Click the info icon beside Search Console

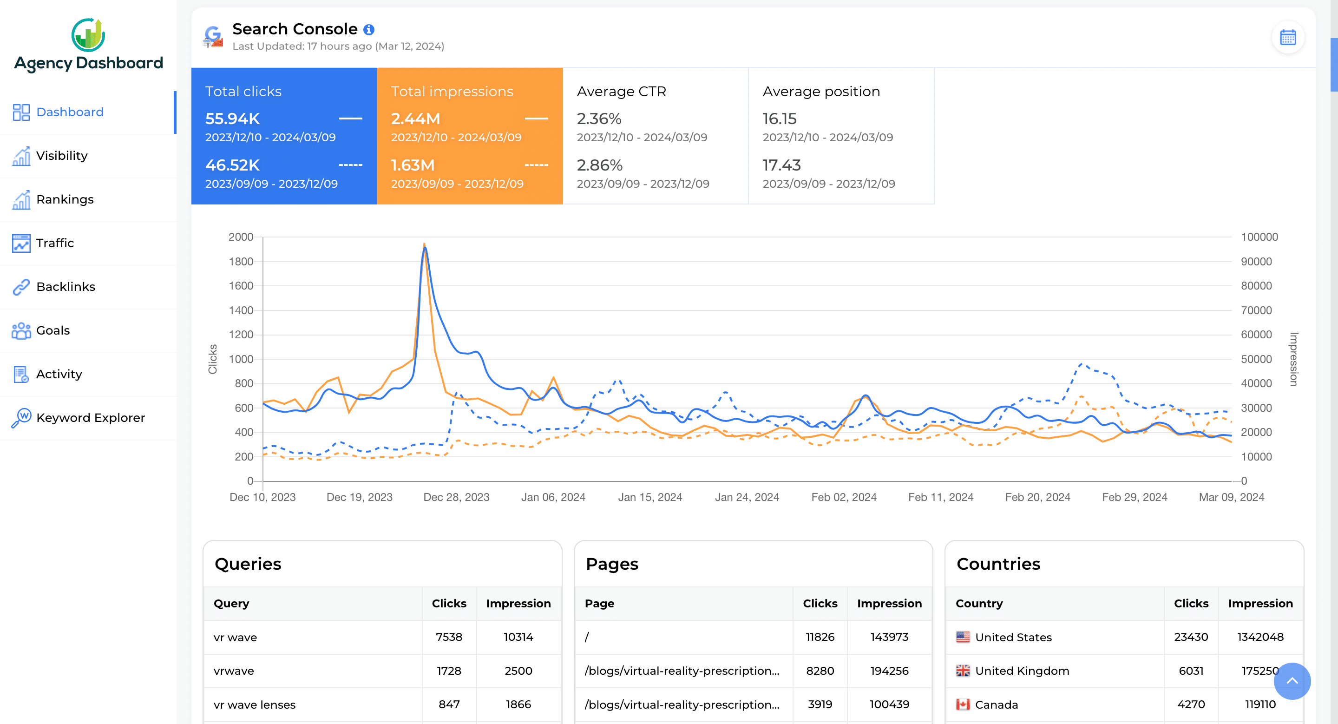(369, 30)
